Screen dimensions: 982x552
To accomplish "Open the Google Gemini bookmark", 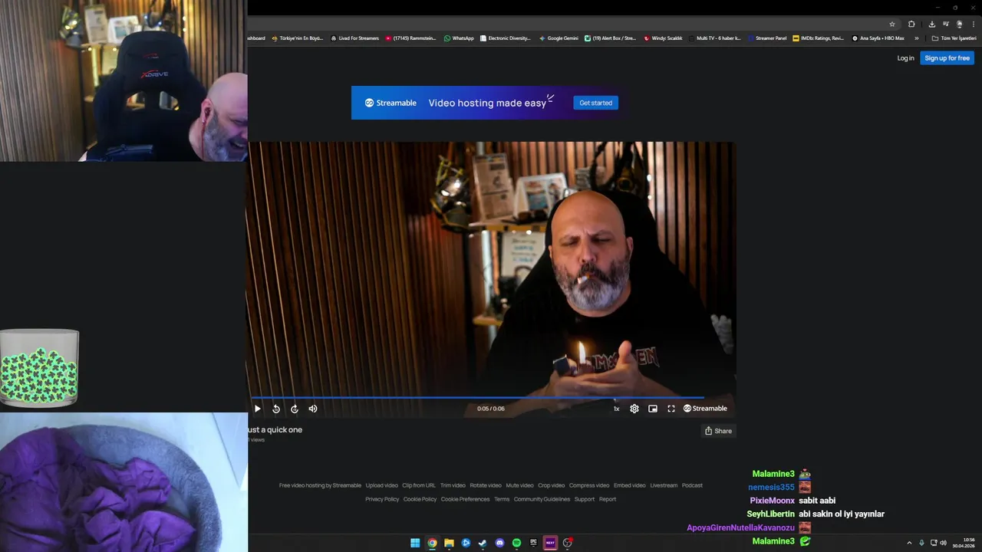I will click(559, 38).
